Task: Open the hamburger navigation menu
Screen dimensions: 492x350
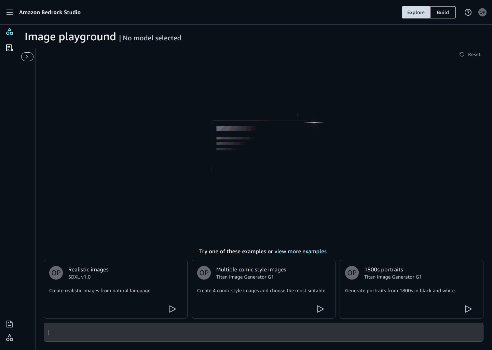Action: tap(10, 12)
